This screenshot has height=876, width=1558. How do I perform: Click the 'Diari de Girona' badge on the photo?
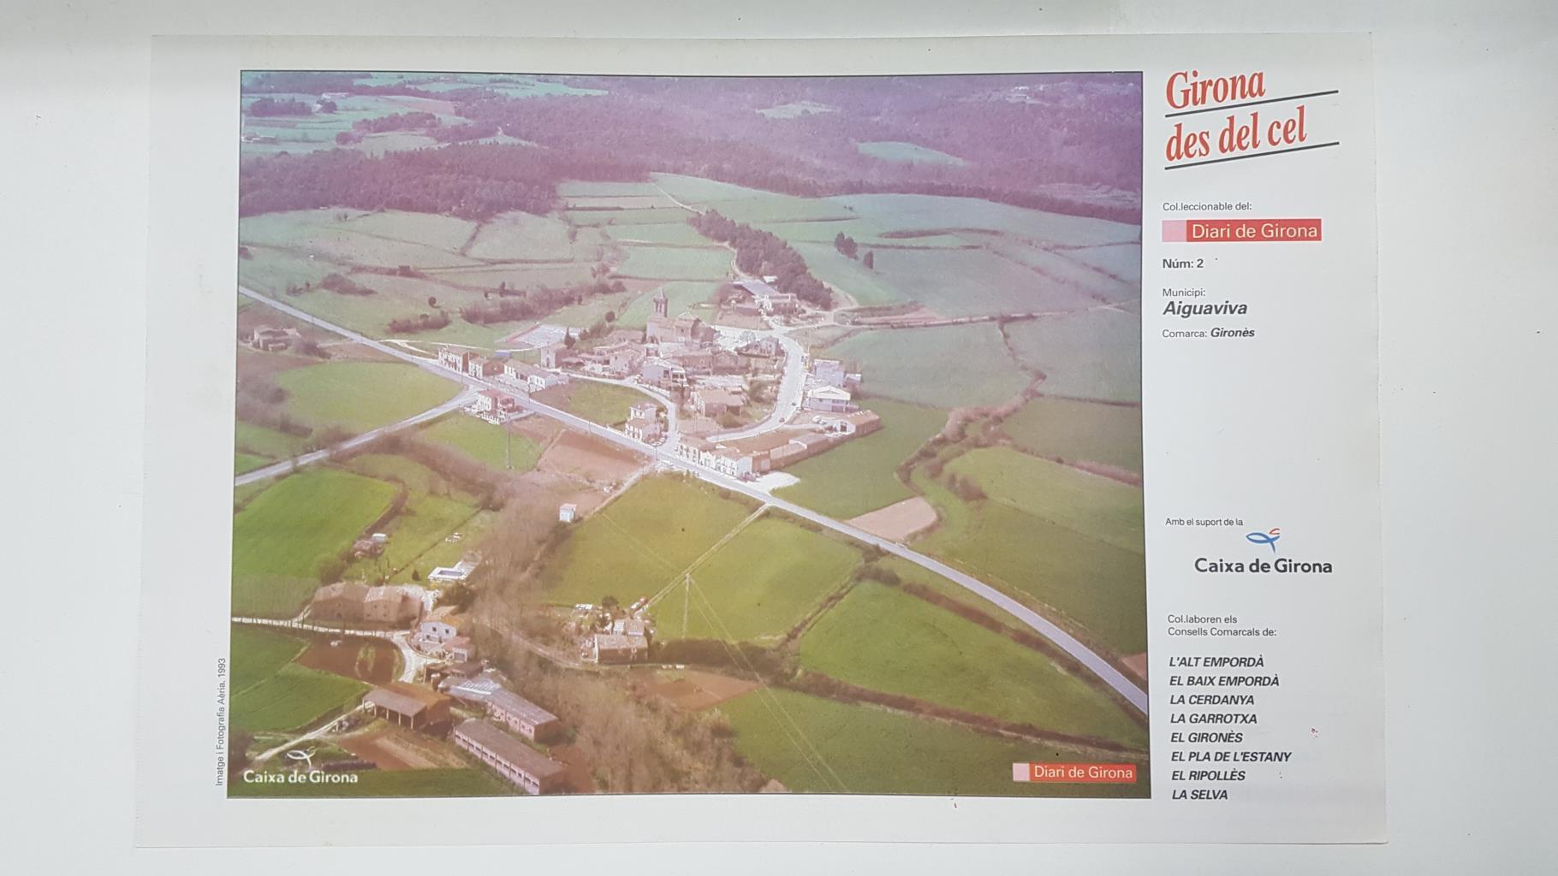click(1074, 772)
